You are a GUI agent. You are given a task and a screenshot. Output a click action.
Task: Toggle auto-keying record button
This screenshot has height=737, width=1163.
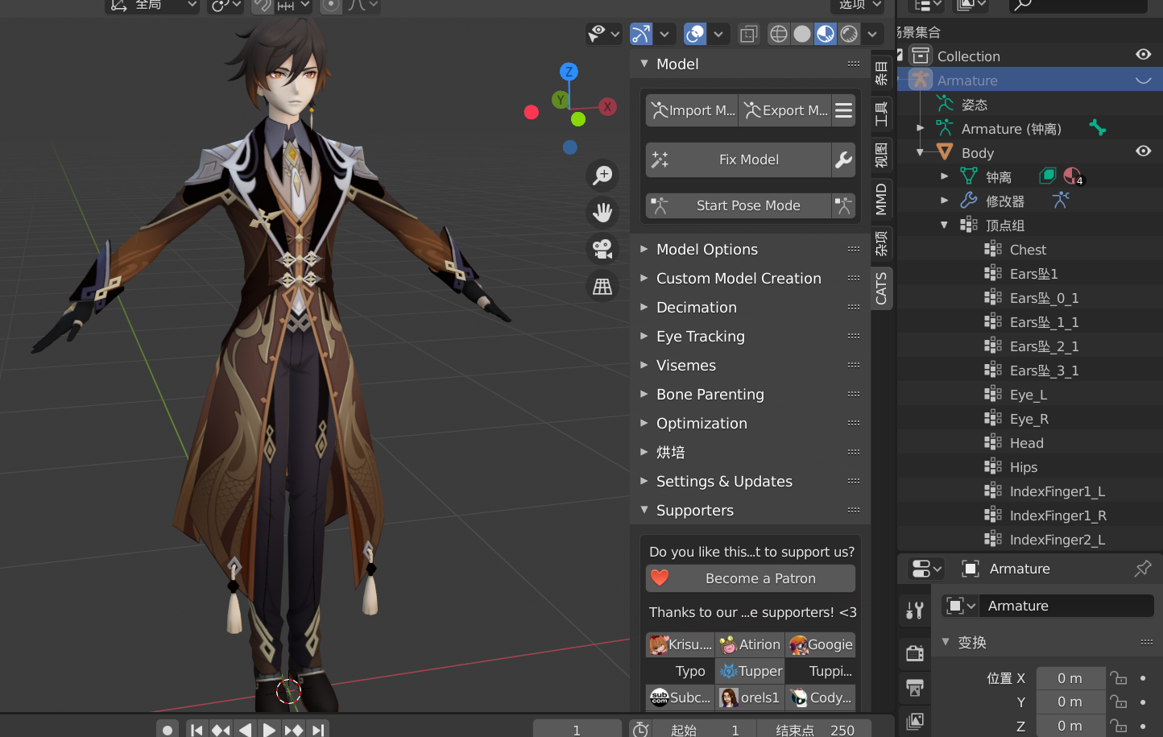point(167,730)
